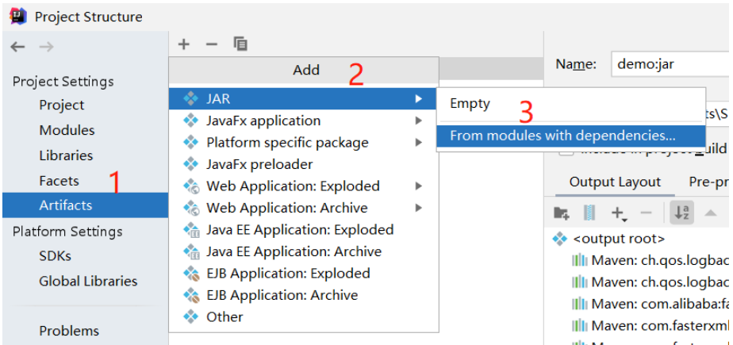733x345 pixels.
Task: Click the create directory icon
Action: [561, 213]
